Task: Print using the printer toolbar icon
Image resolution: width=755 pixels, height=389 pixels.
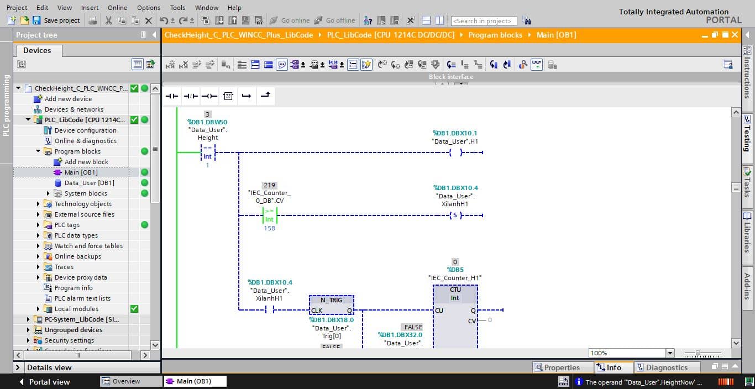Action: [93, 20]
